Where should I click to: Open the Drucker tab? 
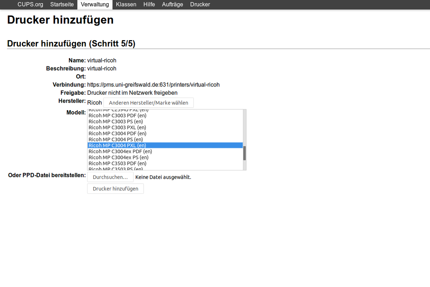(x=200, y=5)
